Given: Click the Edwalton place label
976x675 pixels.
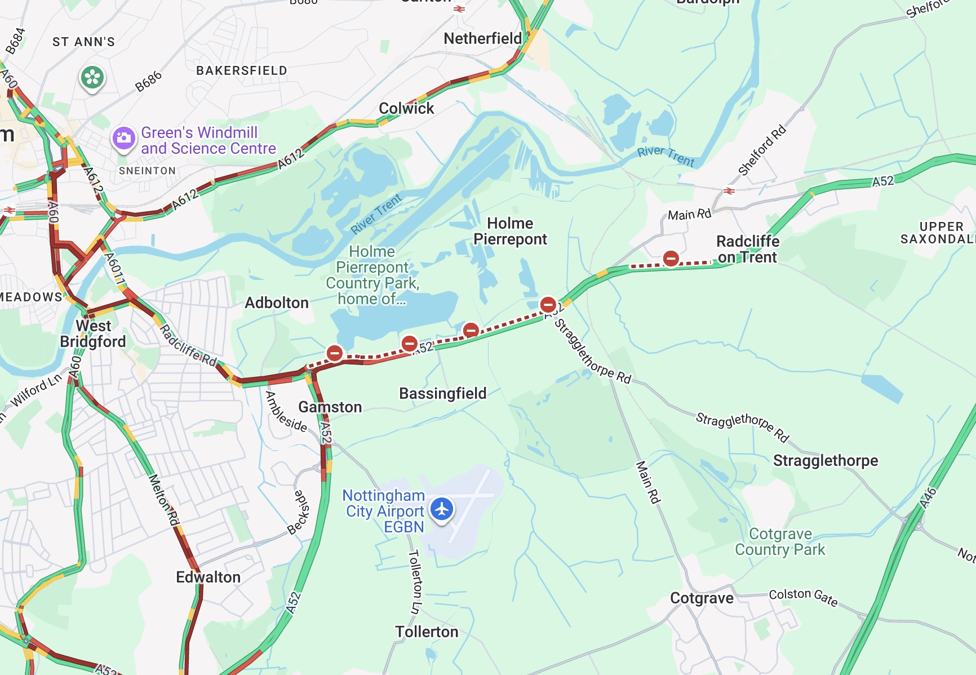Looking at the screenshot, I should point(208,577).
